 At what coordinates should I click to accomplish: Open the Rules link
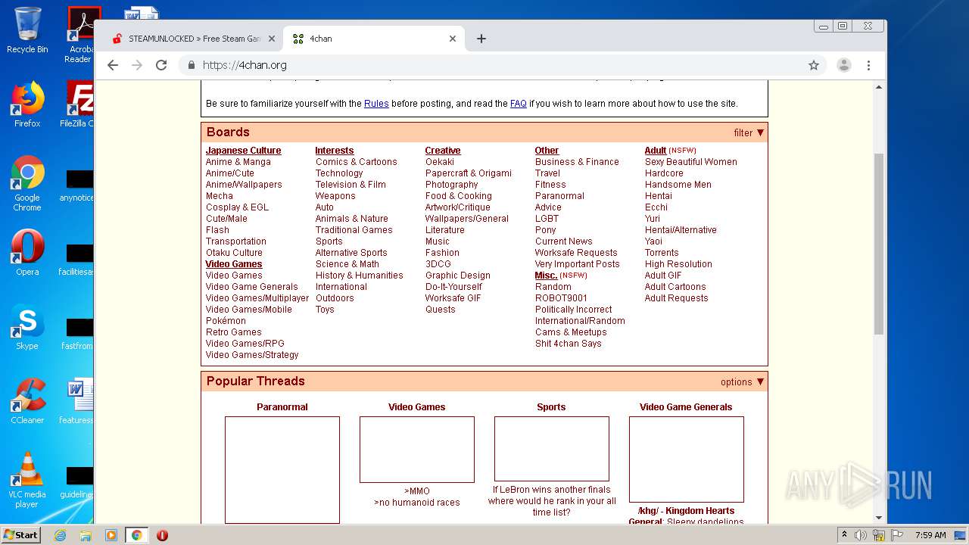[x=376, y=104]
